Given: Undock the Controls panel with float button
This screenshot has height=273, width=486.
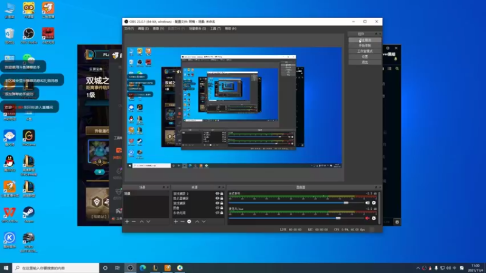Looking at the screenshot, I should click(376, 34).
